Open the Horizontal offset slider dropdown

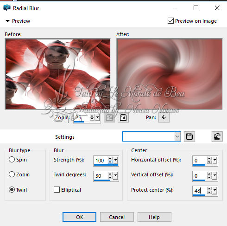[x=214, y=160]
